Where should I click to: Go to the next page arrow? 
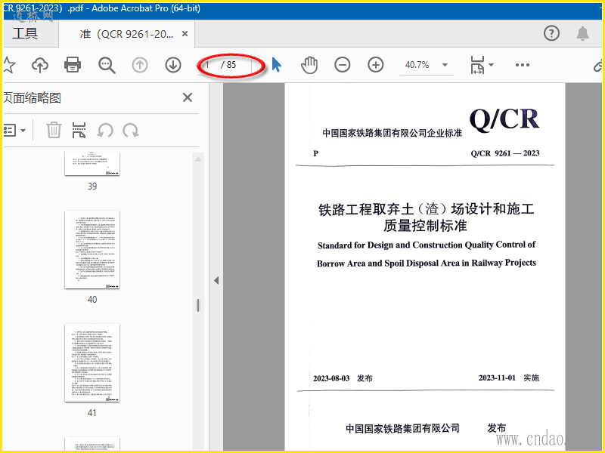pos(173,65)
